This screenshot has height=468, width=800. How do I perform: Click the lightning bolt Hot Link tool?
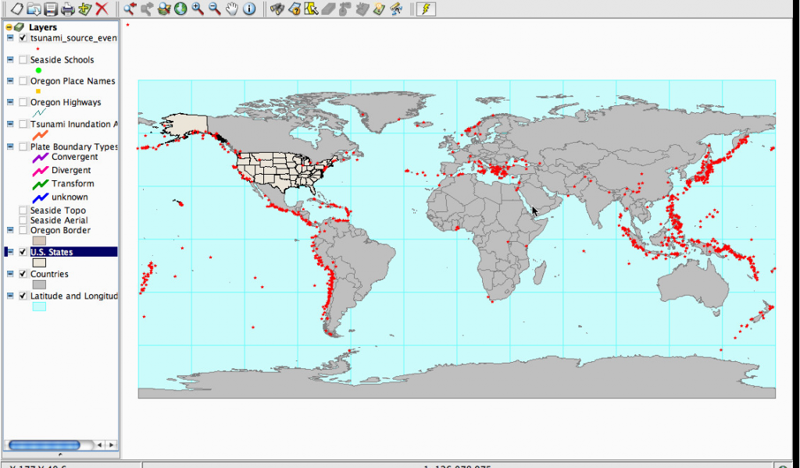tap(426, 9)
